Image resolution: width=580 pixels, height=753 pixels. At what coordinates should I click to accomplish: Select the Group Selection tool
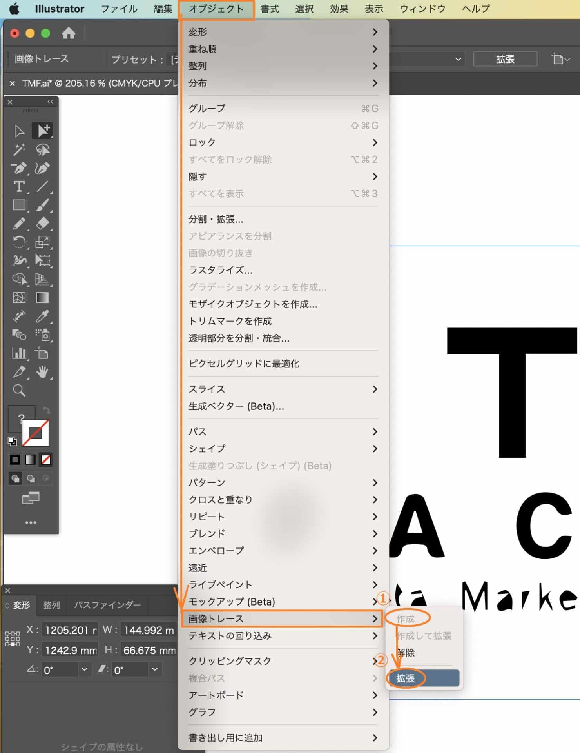click(x=43, y=131)
